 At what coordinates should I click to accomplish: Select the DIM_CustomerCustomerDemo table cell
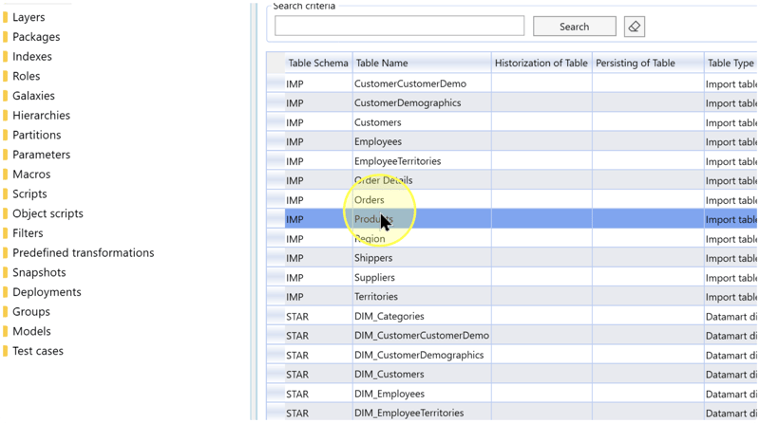pos(422,335)
